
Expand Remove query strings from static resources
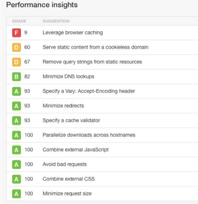(92, 62)
